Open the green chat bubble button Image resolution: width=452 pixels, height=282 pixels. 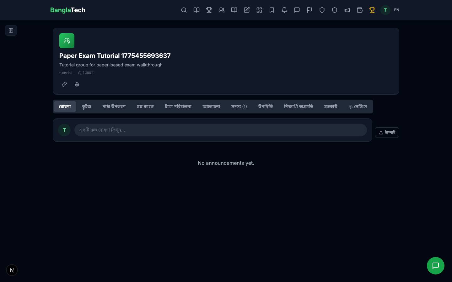click(436, 266)
